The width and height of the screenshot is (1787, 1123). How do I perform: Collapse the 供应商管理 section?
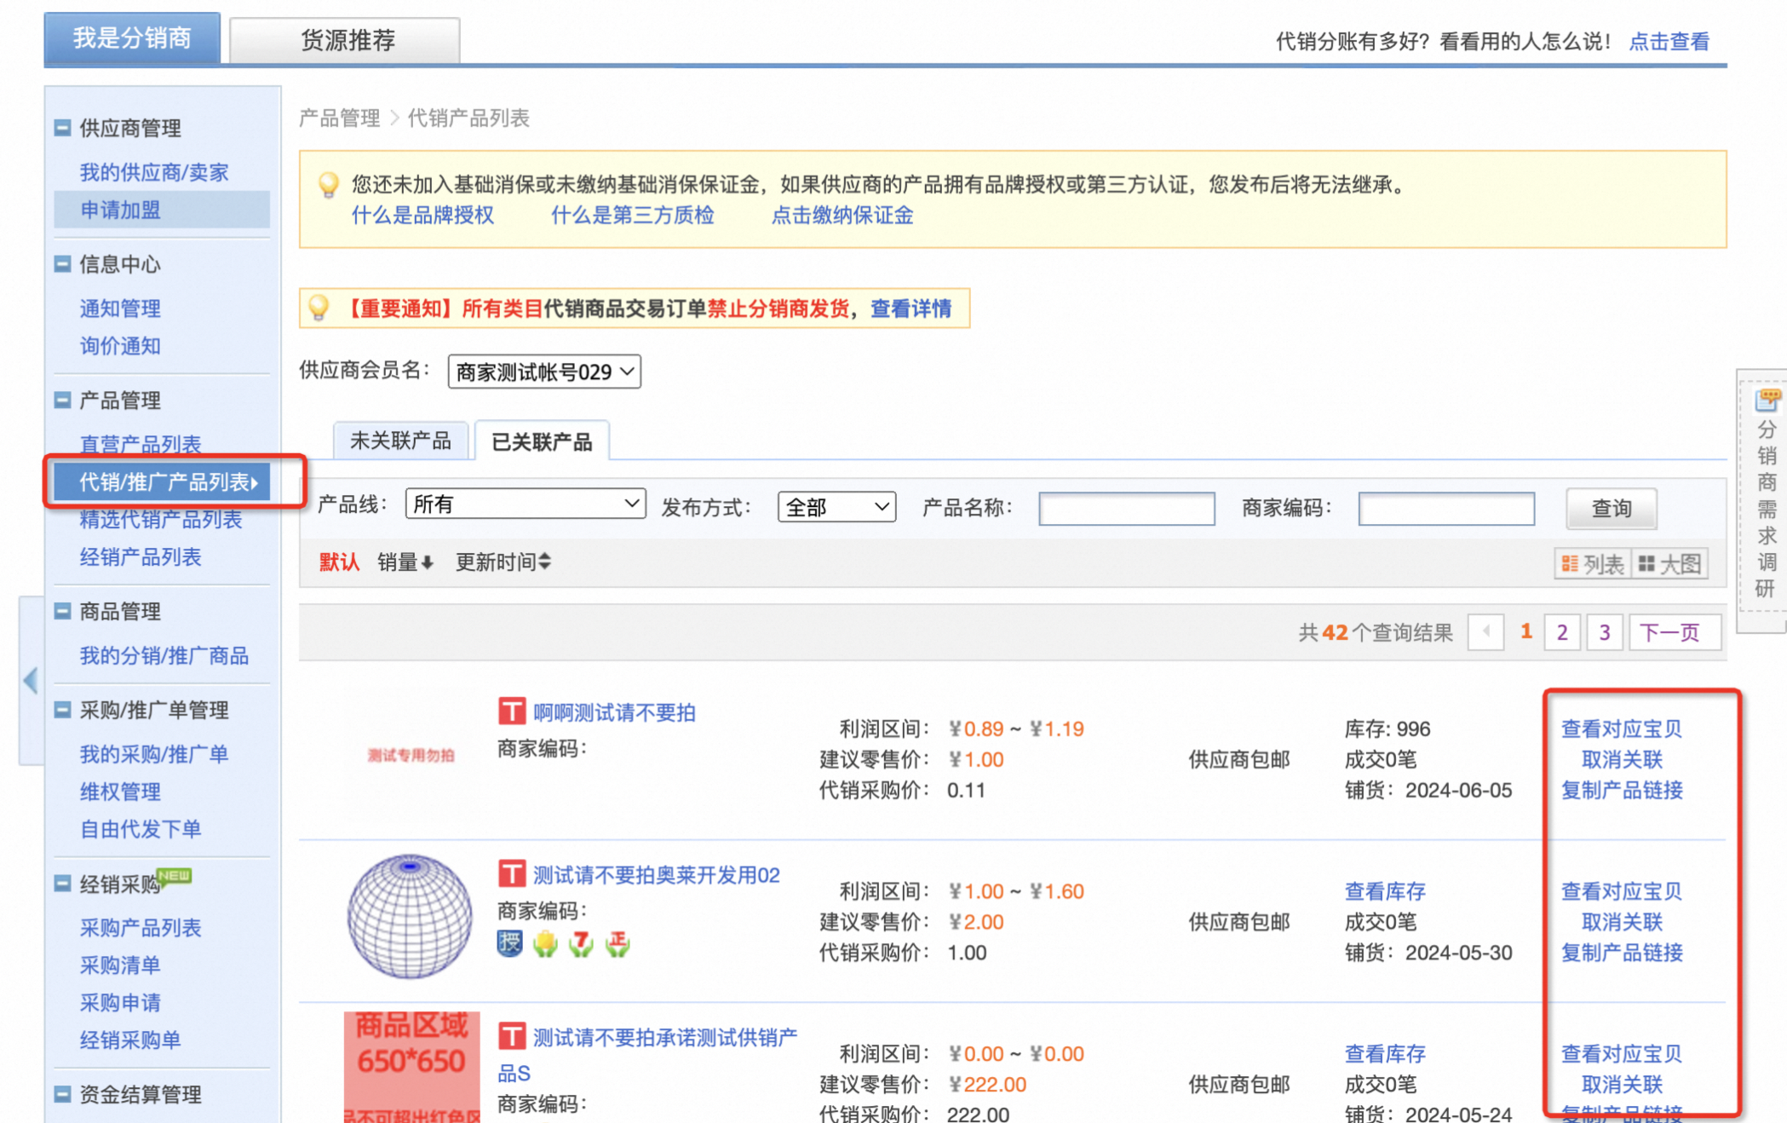coord(62,128)
